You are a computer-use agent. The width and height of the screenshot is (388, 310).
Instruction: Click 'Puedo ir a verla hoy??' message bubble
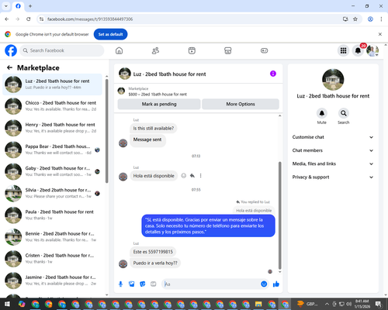click(155, 263)
